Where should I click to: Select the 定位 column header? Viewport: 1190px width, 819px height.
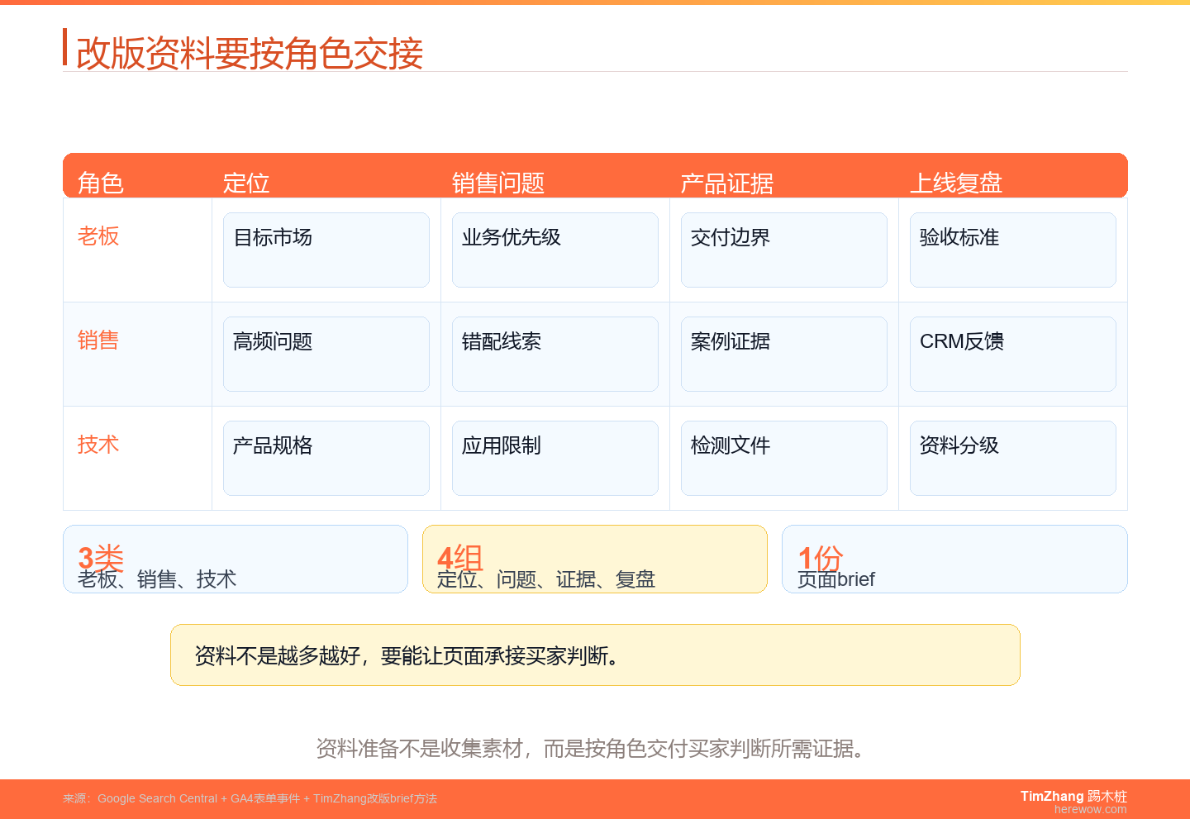point(246,183)
